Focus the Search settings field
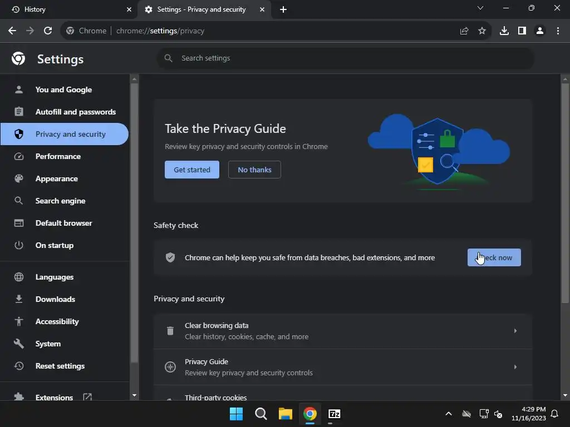 click(x=345, y=58)
